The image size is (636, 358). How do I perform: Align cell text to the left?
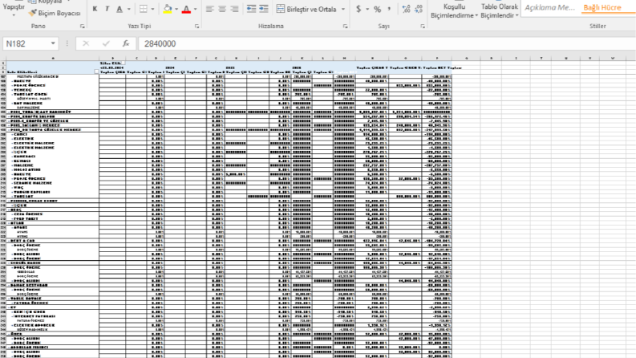209,9
